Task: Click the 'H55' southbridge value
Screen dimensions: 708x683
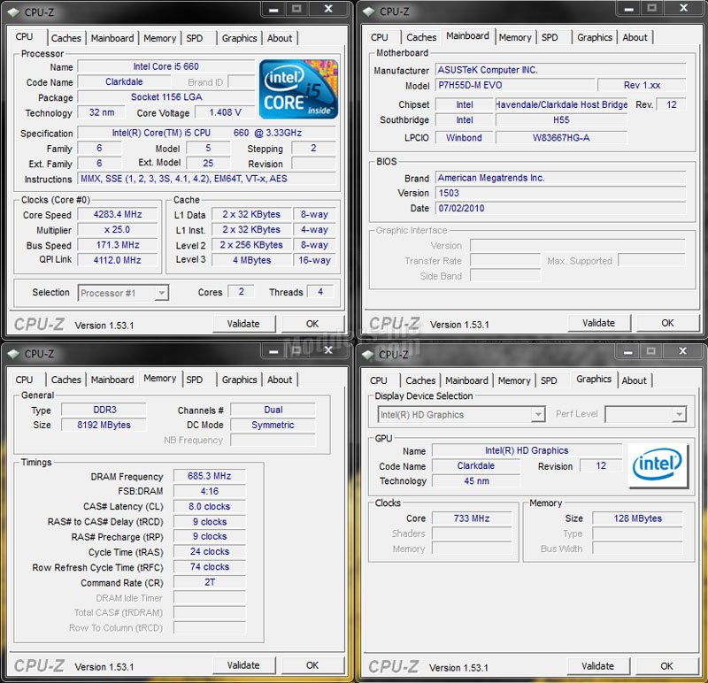Action: click(561, 119)
